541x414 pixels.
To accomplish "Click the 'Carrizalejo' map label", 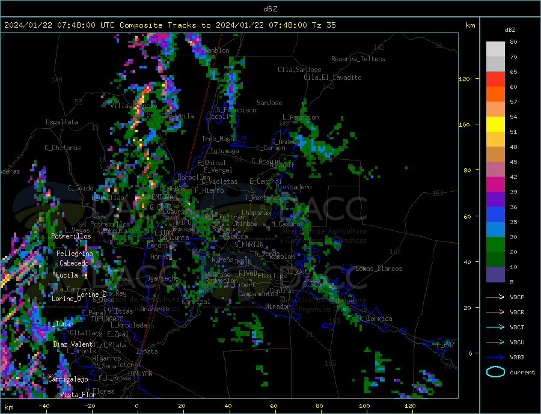I will [x=68, y=379].
